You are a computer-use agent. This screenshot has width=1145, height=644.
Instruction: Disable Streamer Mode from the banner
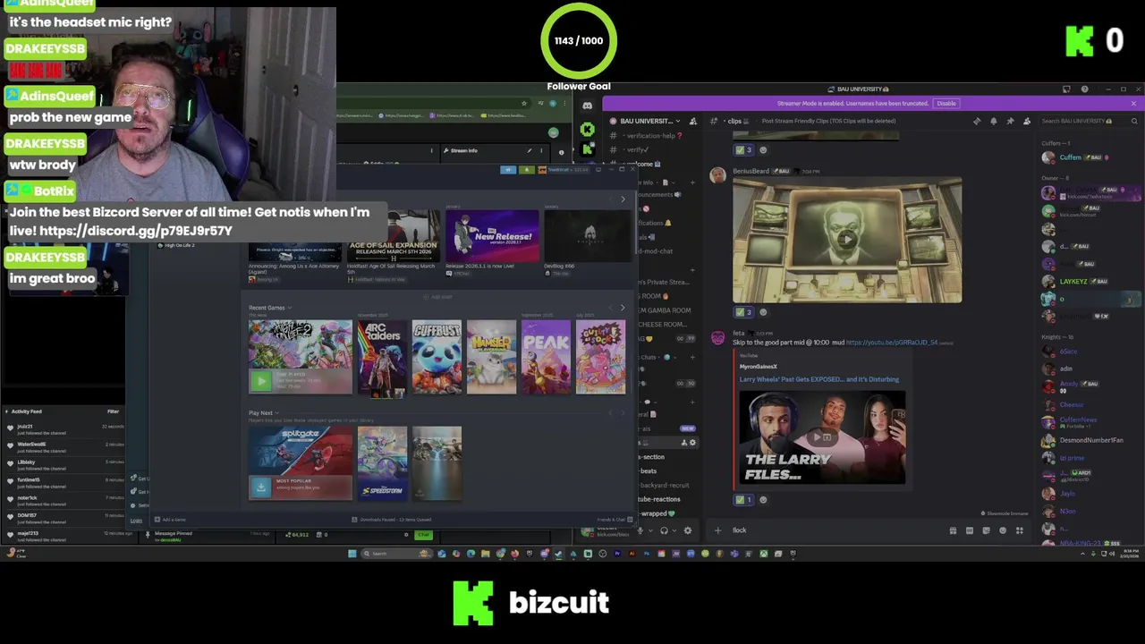pyautogui.click(x=946, y=103)
